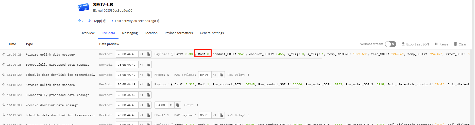475x125 pixels.
Task: Switch to the Messaging tab
Action: [130, 33]
